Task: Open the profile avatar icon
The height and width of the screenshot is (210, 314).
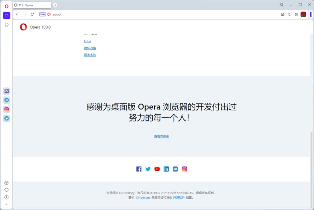Action: [x=303, y=14]
